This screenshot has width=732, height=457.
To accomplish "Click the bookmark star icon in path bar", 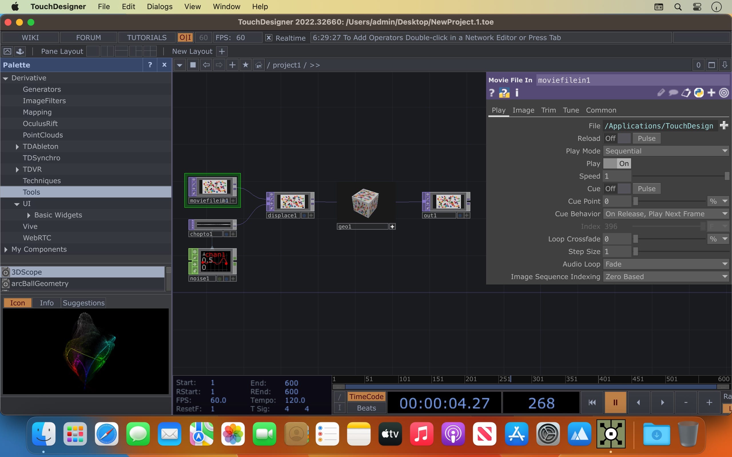I will point(245,65).
